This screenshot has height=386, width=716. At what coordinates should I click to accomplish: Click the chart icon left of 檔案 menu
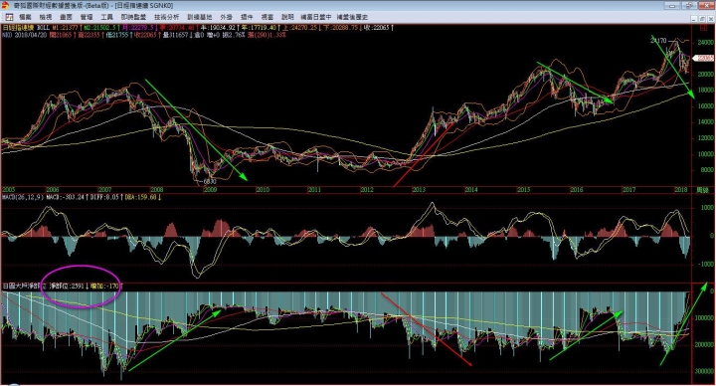9,17
